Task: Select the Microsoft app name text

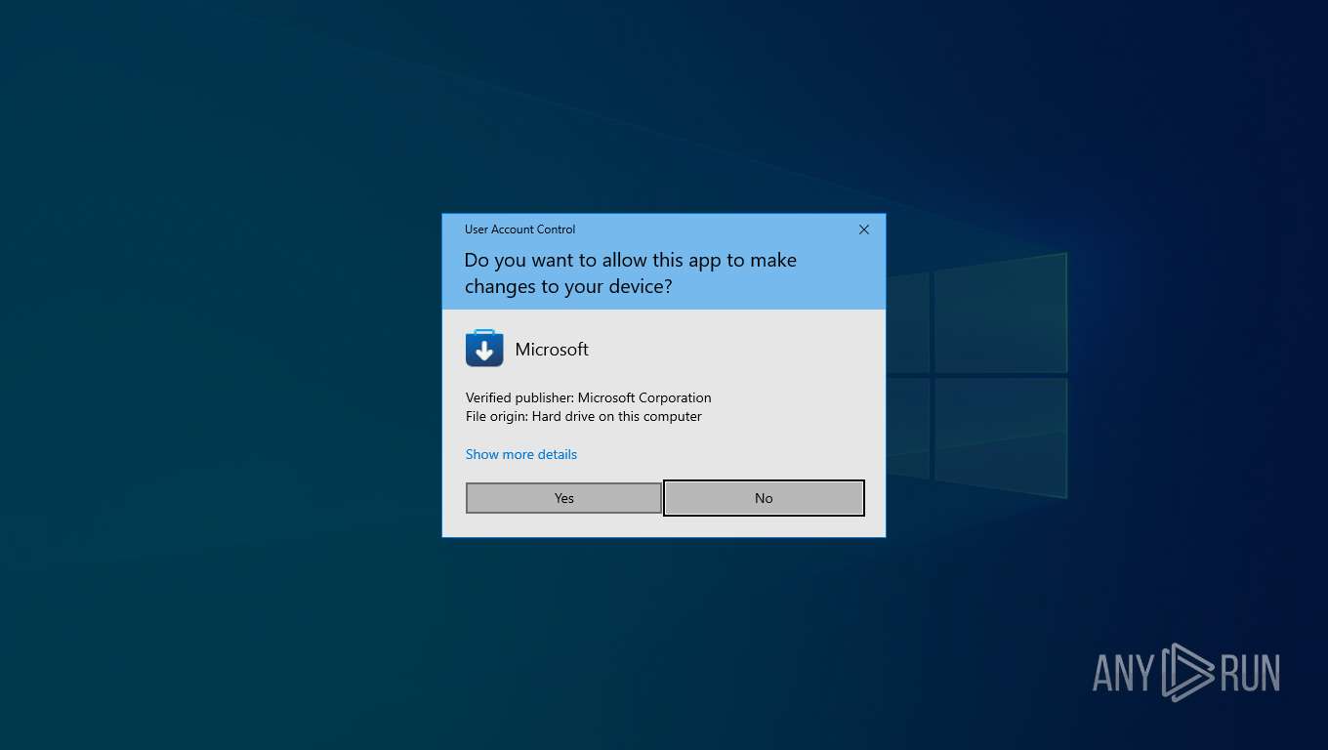Action: pyautogui.click(x=552, y=350)
